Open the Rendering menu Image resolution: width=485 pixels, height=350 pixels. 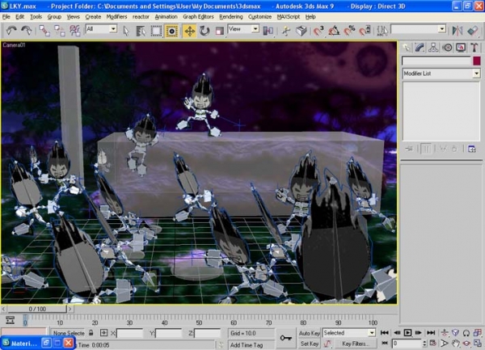pyautogui.click(x=230, y=17)
